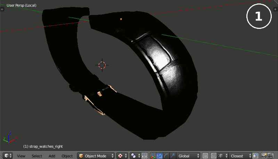
Task: Open the Select menu
Action: tap(37, 156)
